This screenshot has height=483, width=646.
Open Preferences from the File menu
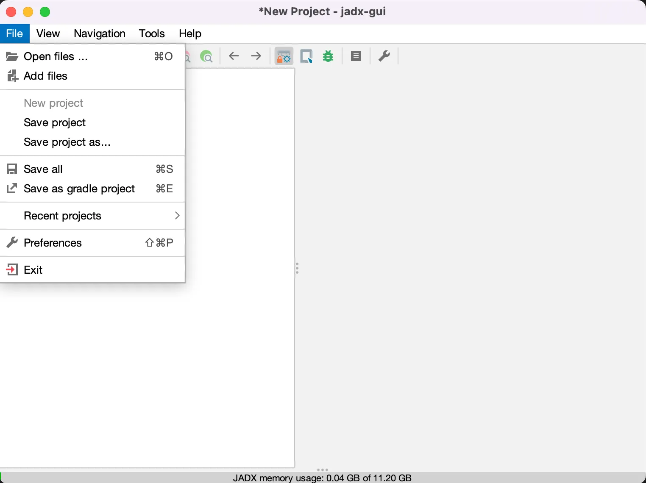(x=53, y=243)
